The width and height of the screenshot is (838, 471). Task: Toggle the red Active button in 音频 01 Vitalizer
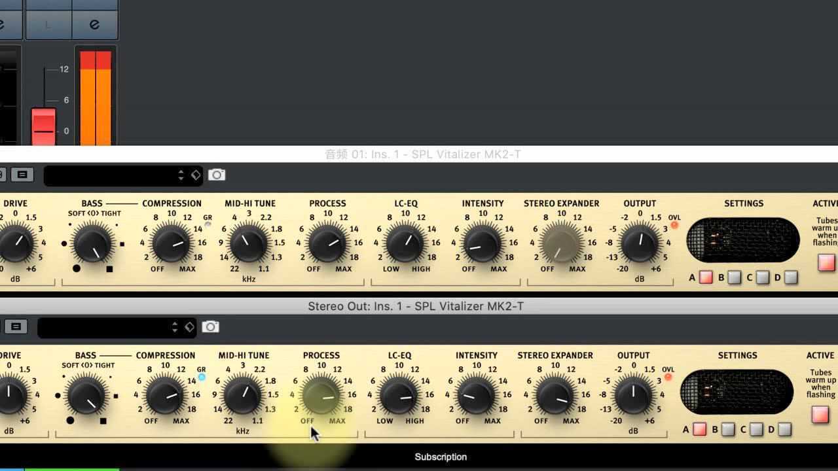[x=826, y=262]
